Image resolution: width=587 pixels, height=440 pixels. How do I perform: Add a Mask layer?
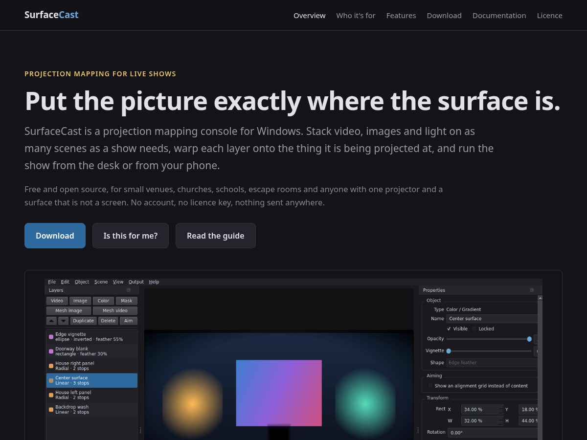point(127,301)
